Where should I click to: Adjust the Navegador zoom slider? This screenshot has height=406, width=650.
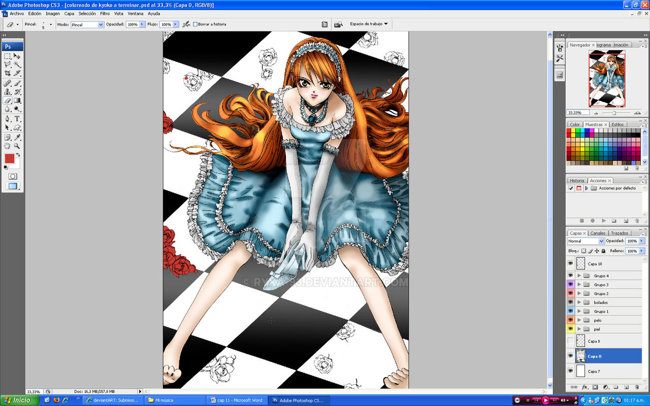tap(614, 113)
